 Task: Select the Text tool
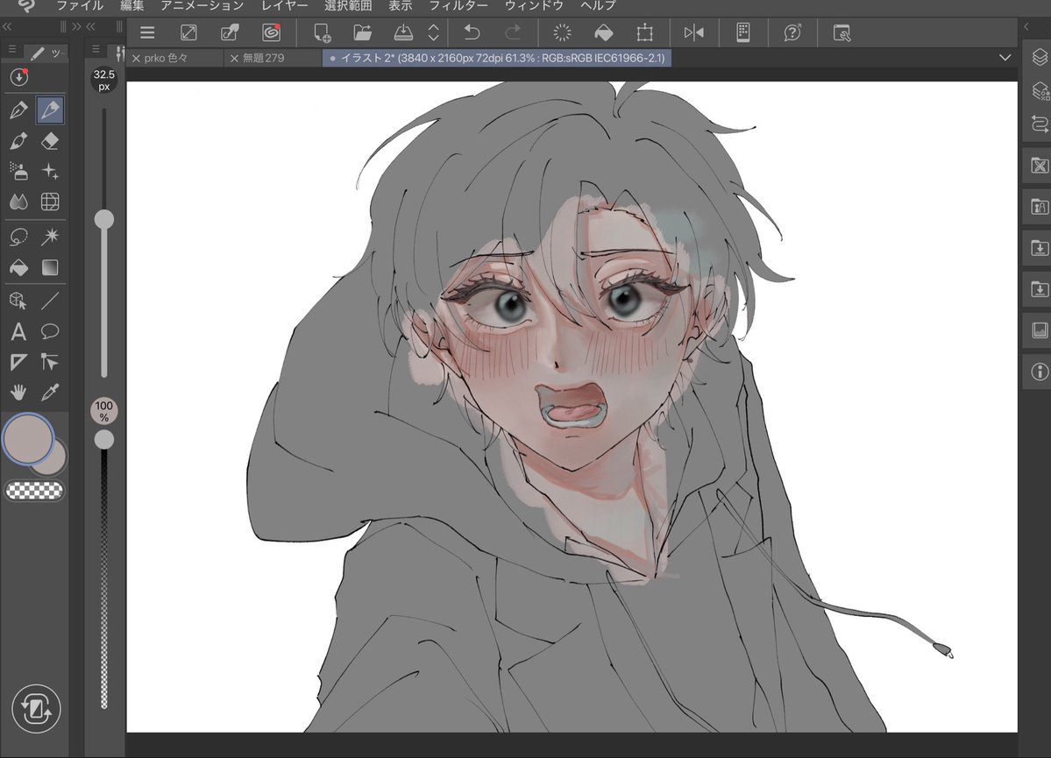pyautogui.click(x=18, y=332)
